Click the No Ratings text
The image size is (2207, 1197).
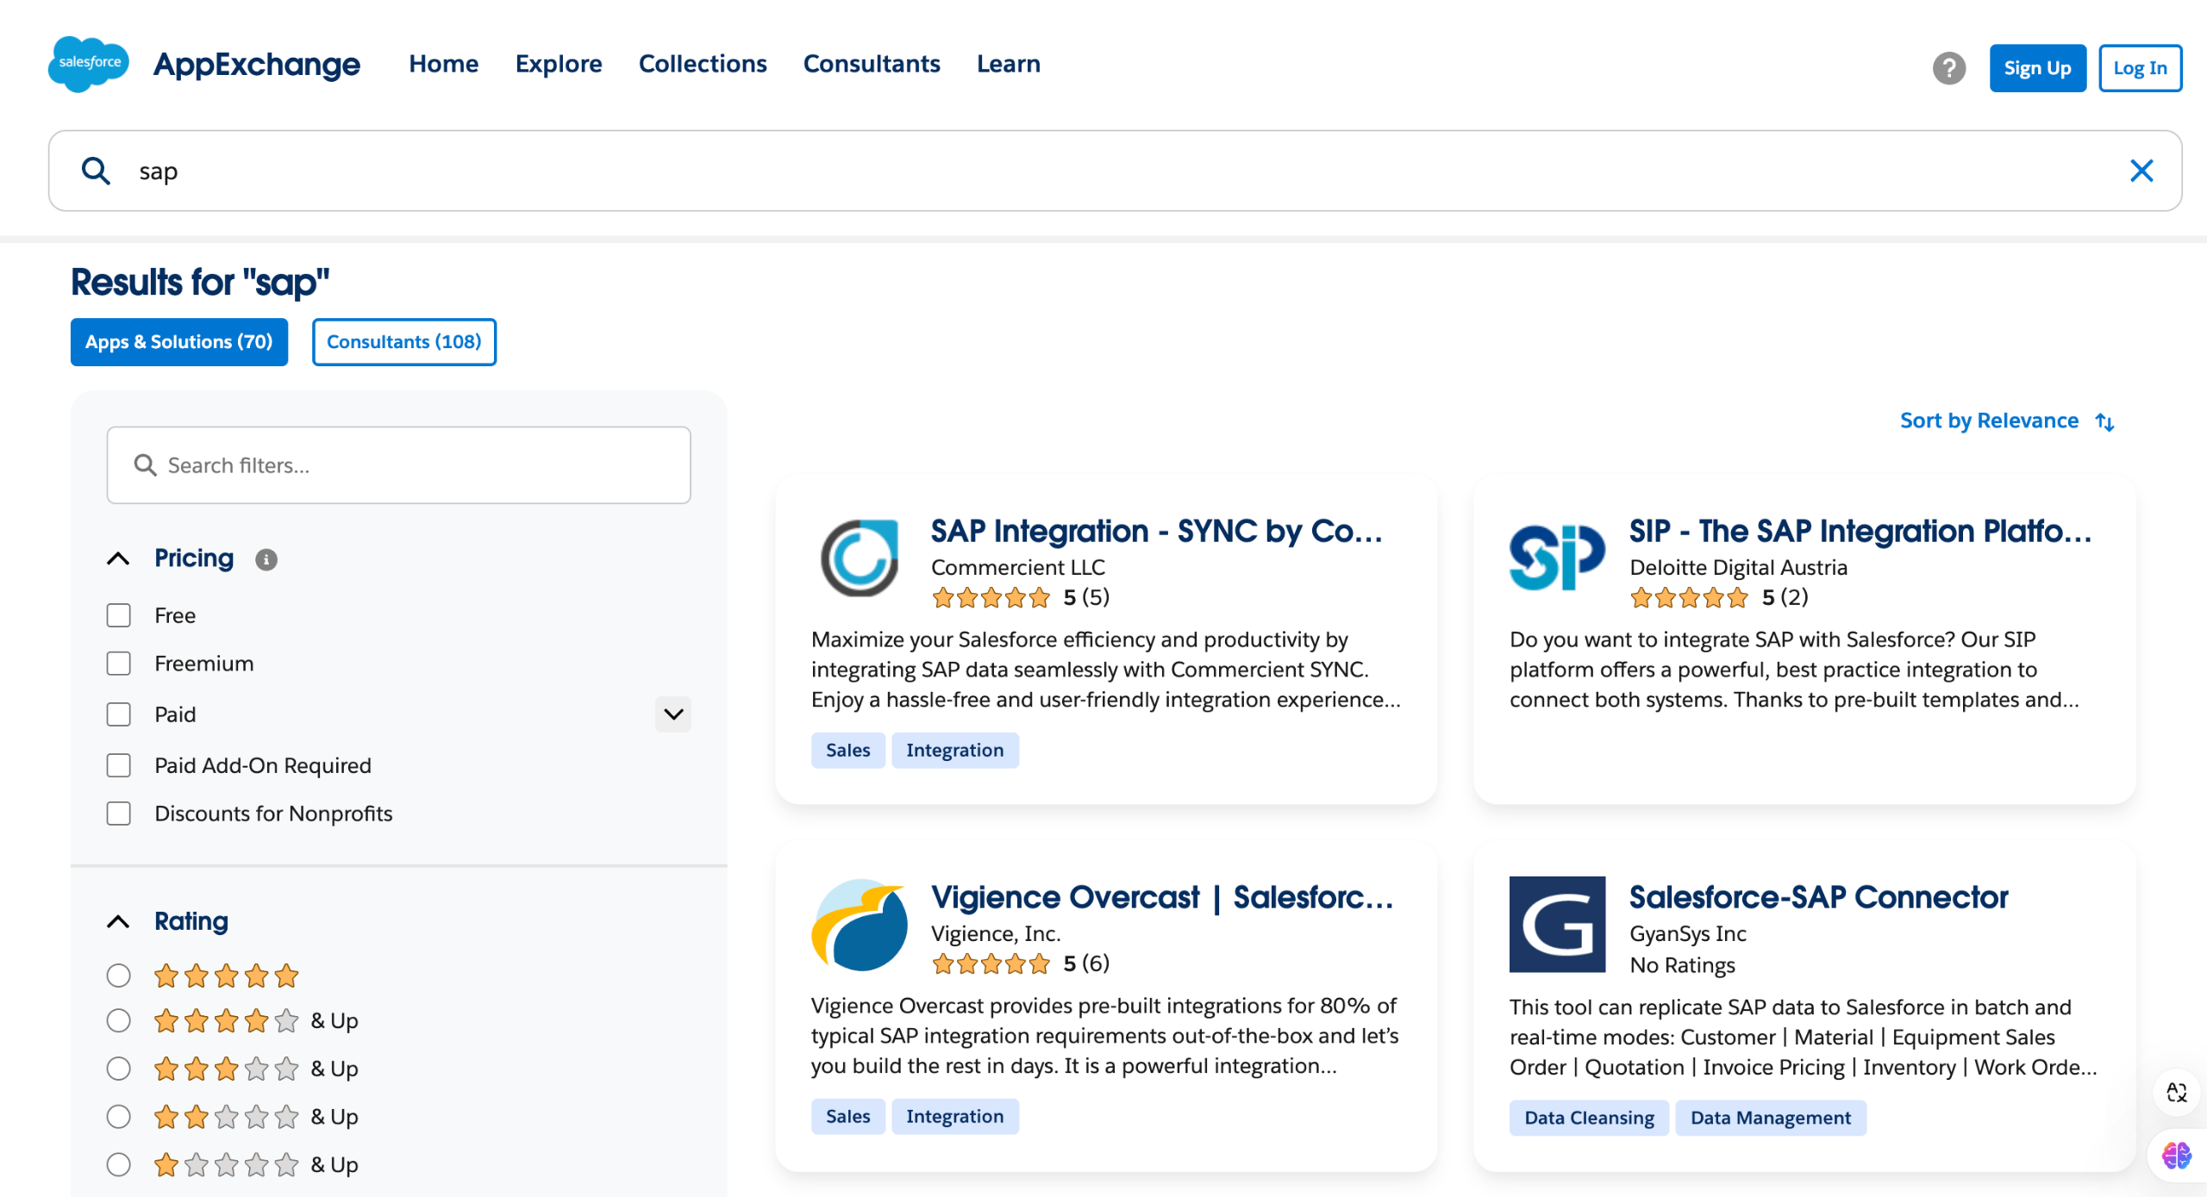pyautogui.click(x=1682, y=965)
